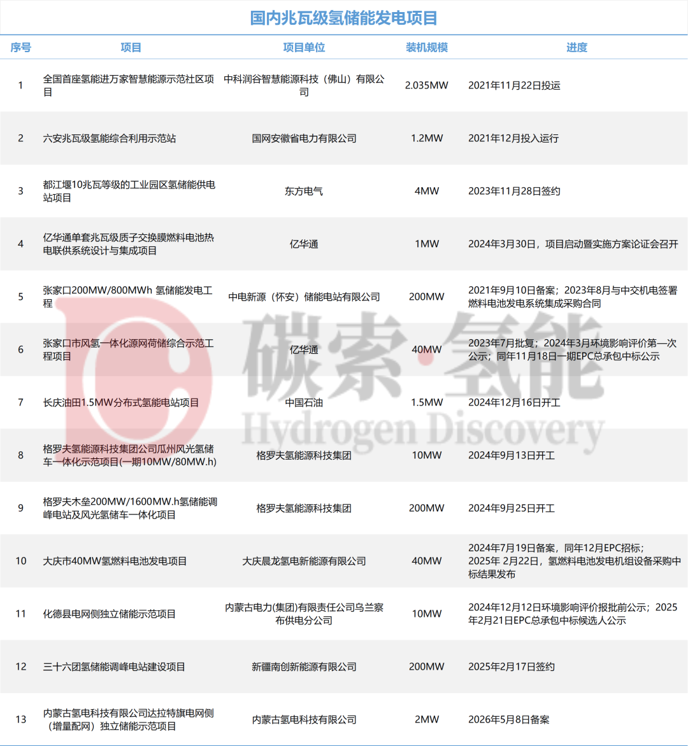Click the 2MW capacity cell
Screen dimensions: 688x746
click(427, 719)
